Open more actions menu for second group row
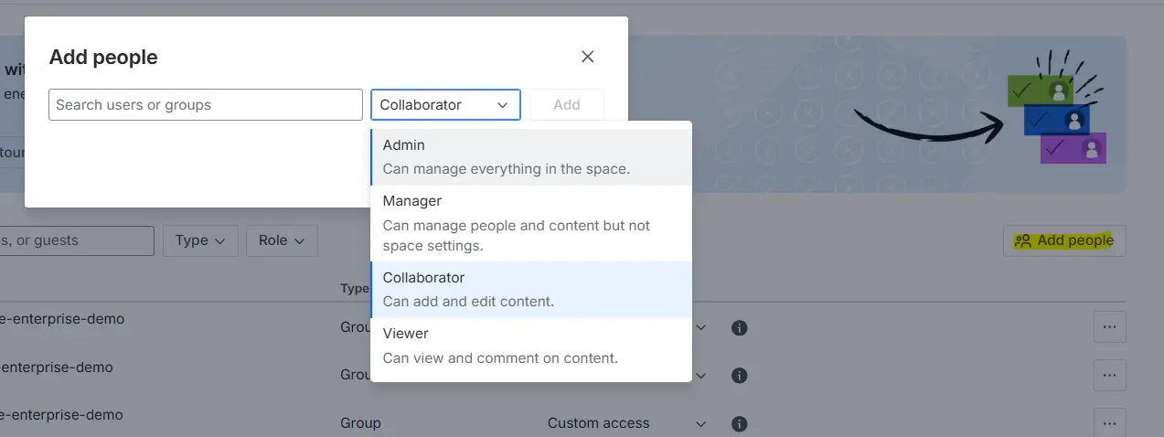Viewport: 1164px width, 437px height. (x=1109, y=375)
